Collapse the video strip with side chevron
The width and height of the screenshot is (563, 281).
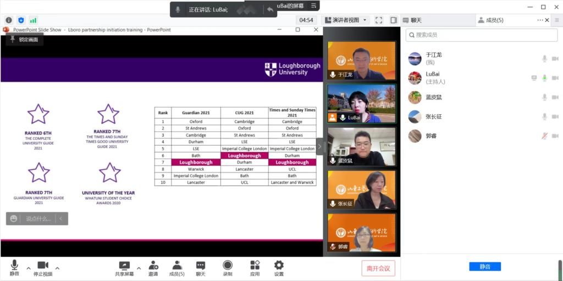319,146
